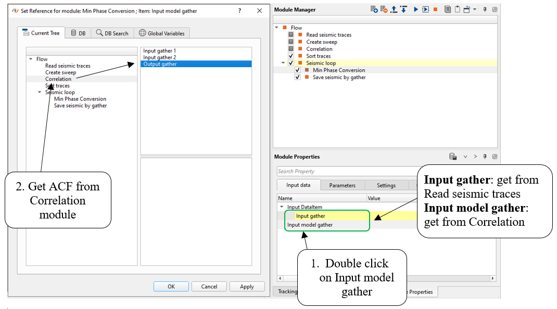Move module down with the down-arrow icon
This screenshot has width=557, height=309.
tap(403, 9)
